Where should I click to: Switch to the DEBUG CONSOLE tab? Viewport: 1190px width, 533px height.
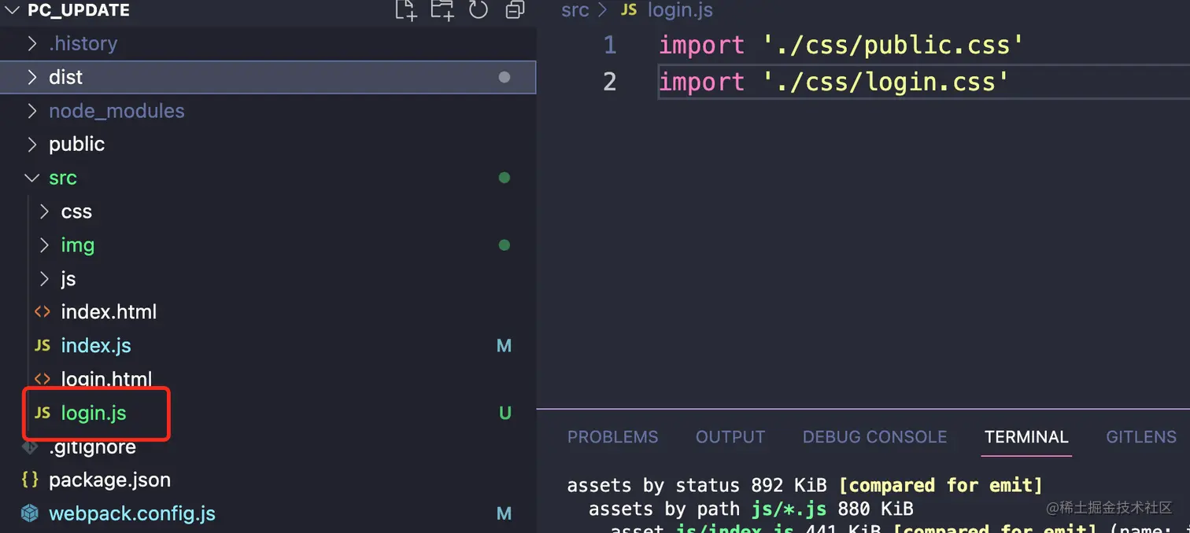click(x=874, y=437)
